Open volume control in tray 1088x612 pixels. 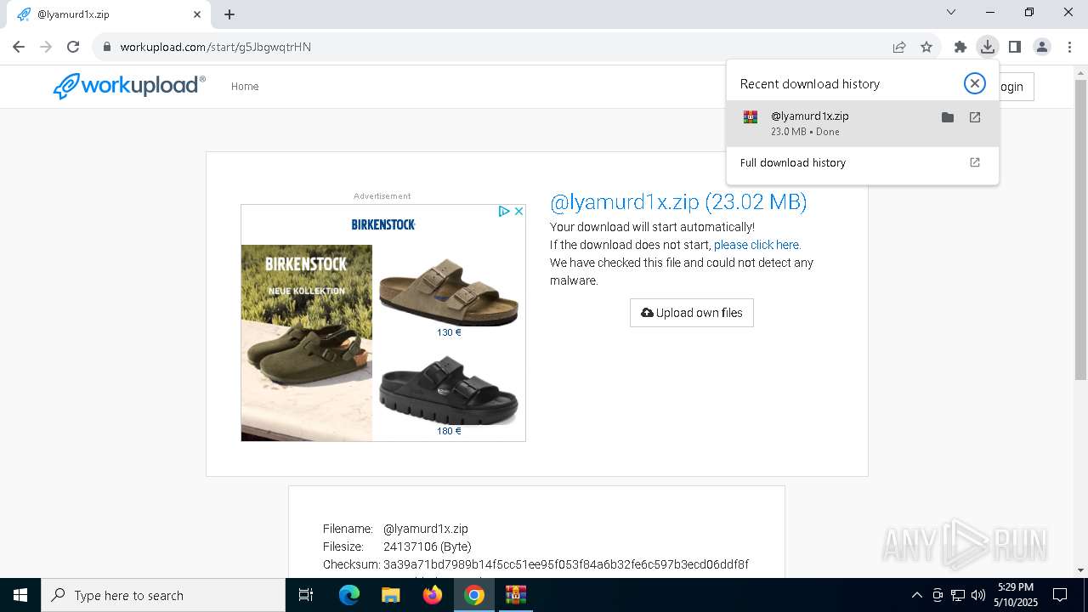pyautogui.click(x=978, y=595)
